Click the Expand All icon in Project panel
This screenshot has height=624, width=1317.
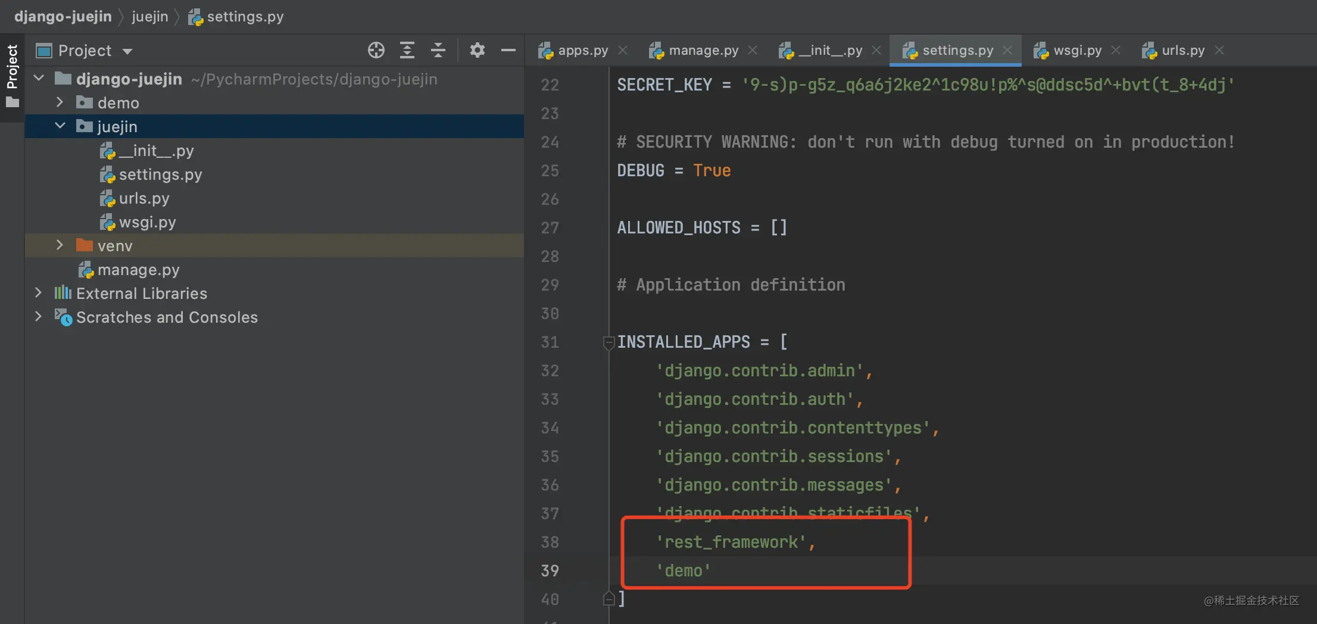407,51
